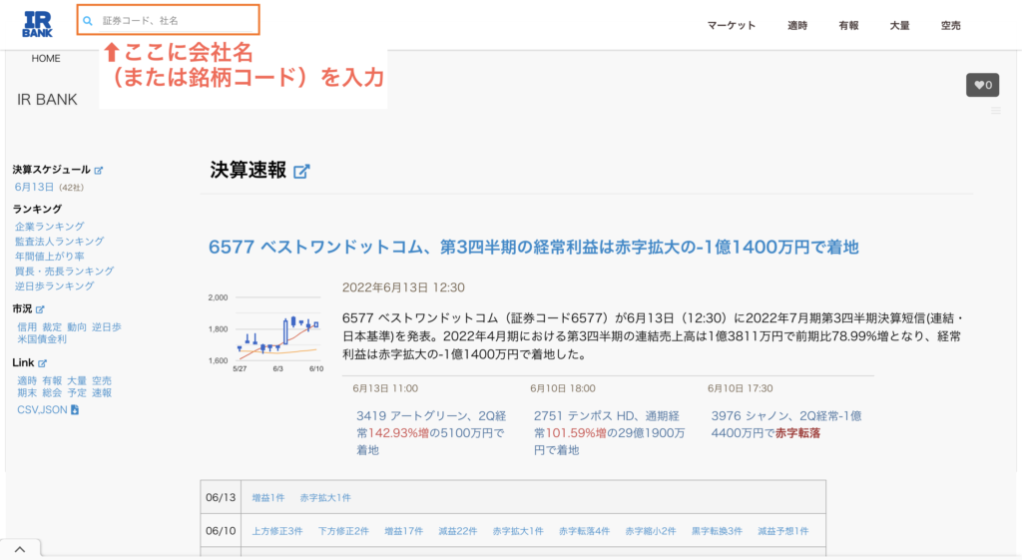Open 06/10 下方修正2件 link
This screenshot has height=560, width=1022.
click(x=343, y=531)
